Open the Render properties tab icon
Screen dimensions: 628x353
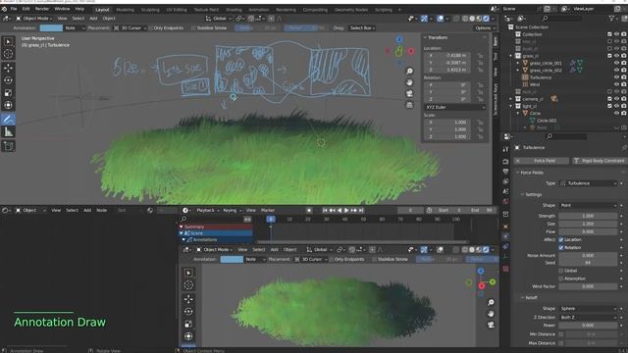[x=506, y=162]
